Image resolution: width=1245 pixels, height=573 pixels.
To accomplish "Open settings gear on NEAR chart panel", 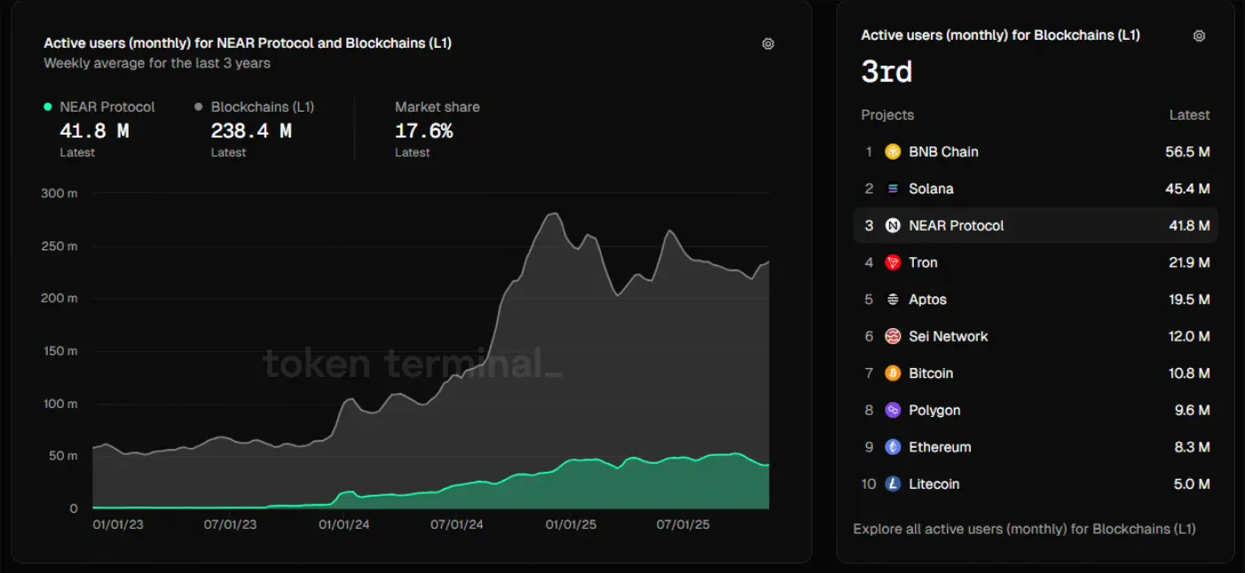I will coord(768,43).
